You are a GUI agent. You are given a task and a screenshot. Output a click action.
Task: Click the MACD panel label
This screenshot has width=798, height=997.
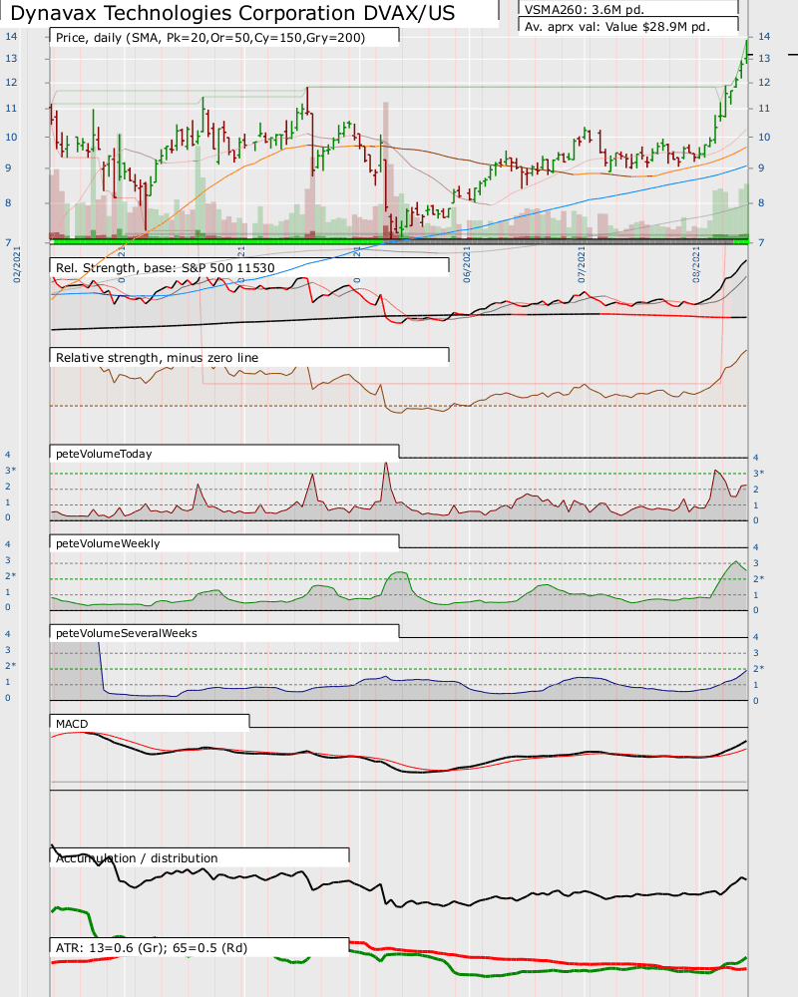tap(72, 724)
